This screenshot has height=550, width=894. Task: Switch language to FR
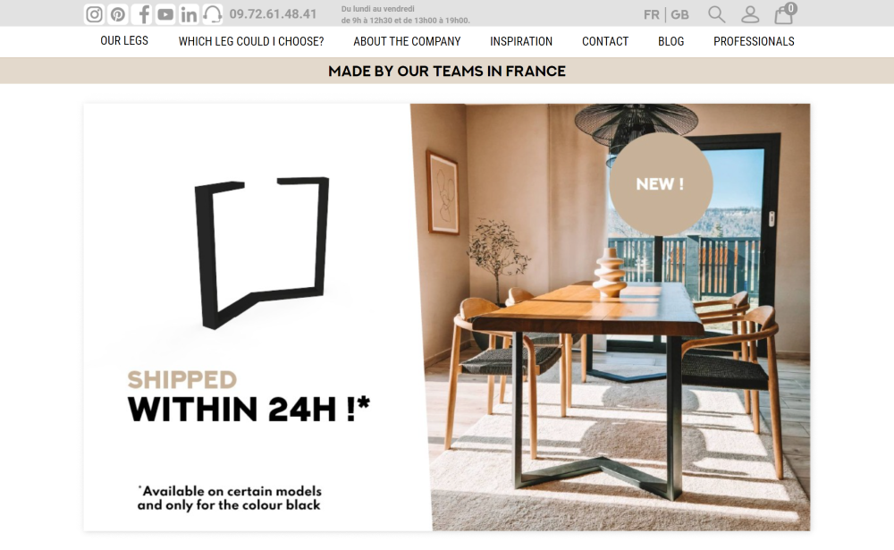click(x=651, y=14)
